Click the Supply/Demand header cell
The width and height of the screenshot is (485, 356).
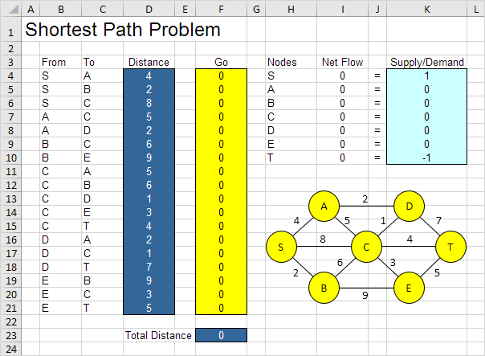coord(426,62)
